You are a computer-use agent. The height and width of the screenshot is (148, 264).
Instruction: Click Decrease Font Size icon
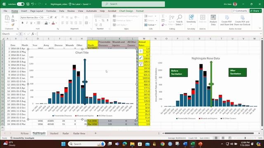56,17
